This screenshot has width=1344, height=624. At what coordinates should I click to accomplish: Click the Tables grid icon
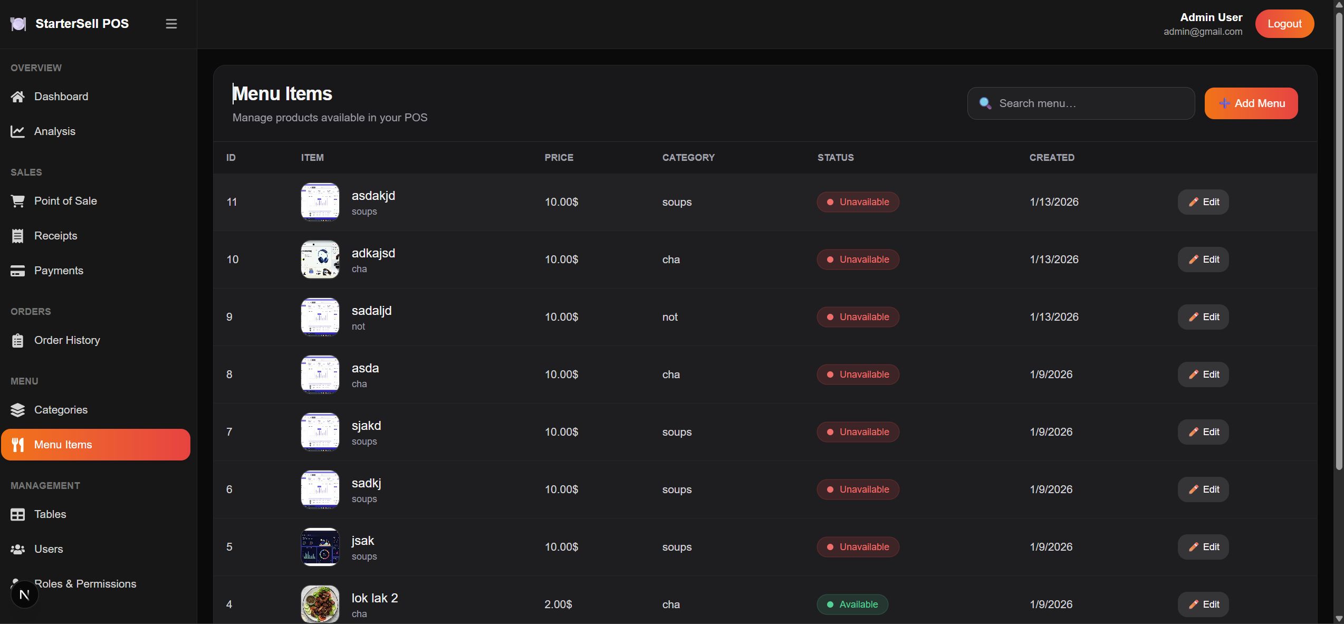[x=17, y=514]
